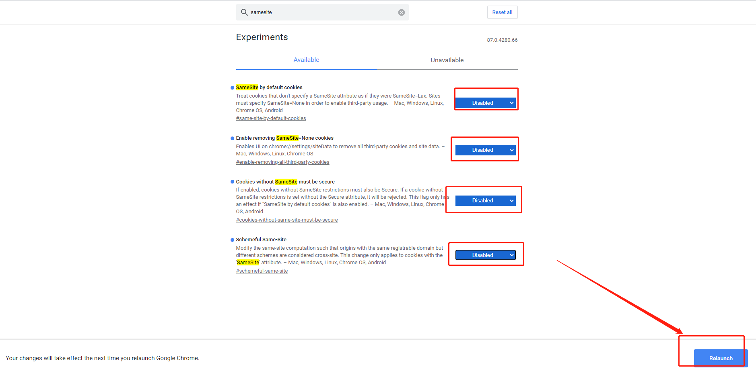The width and height of the screenshot is (756, 373).
Task: Clear the samesite search text
Action: coord(401,12)
